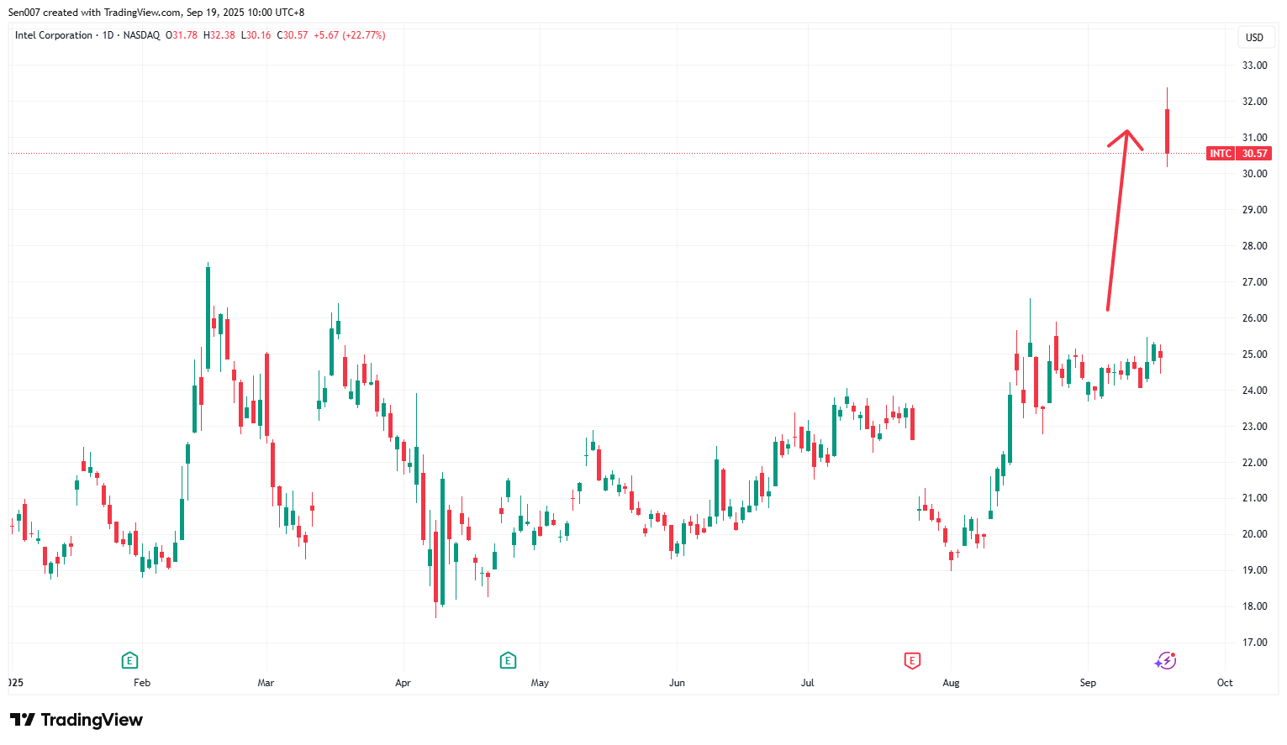
Task: Click the USD currency button
Action: (x=1254, y=37)
